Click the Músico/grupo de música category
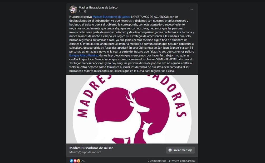 point(85,152)
